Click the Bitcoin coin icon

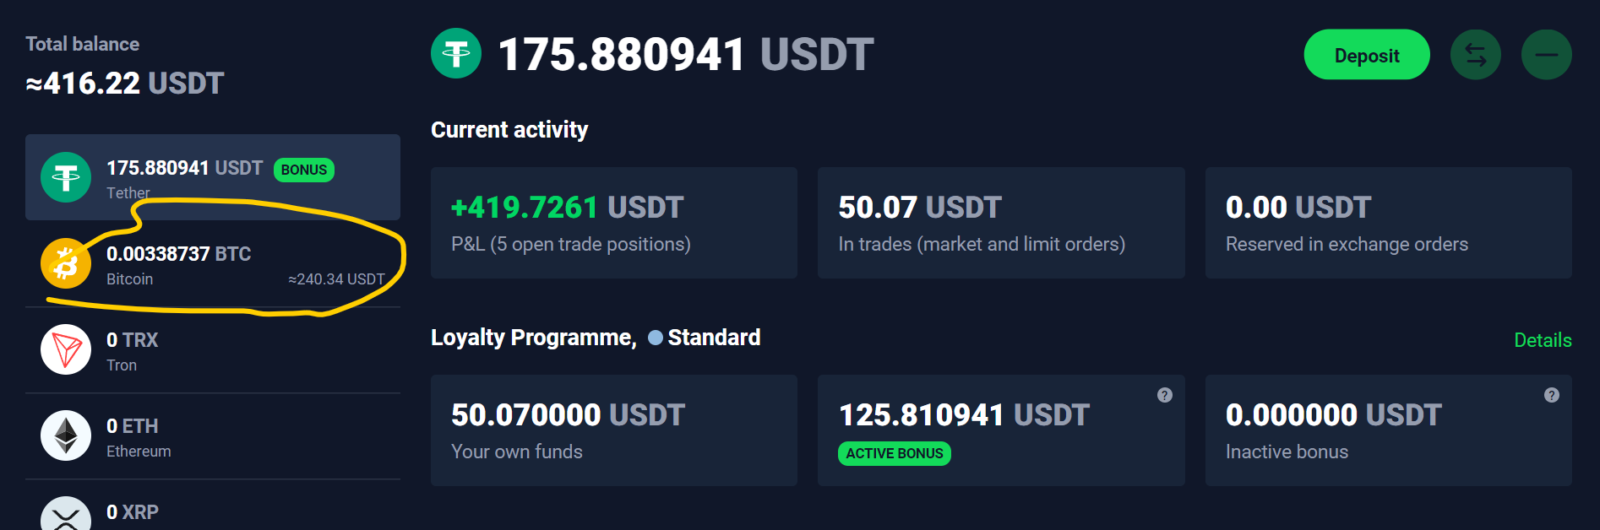pos(66,264)
